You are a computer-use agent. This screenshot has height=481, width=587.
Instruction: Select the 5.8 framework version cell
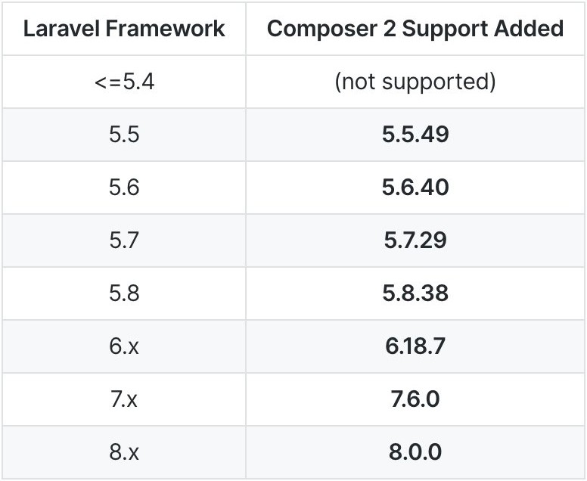click(x=124, y=293)
